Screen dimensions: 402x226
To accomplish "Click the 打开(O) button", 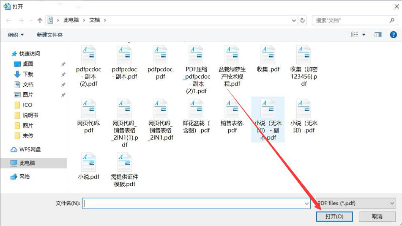I will click(334, 217).
